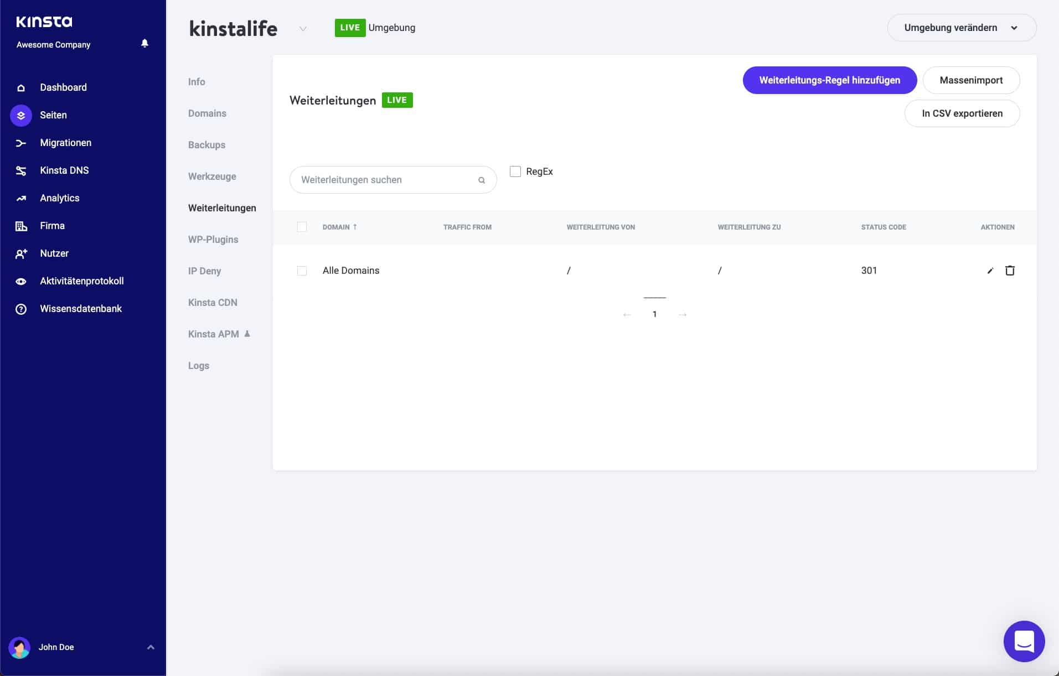Open the chat support widget

click(1024, 641)
